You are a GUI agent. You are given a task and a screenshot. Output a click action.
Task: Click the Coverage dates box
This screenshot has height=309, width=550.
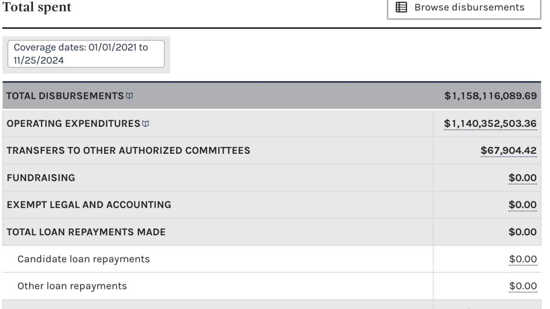click(86, 54)
